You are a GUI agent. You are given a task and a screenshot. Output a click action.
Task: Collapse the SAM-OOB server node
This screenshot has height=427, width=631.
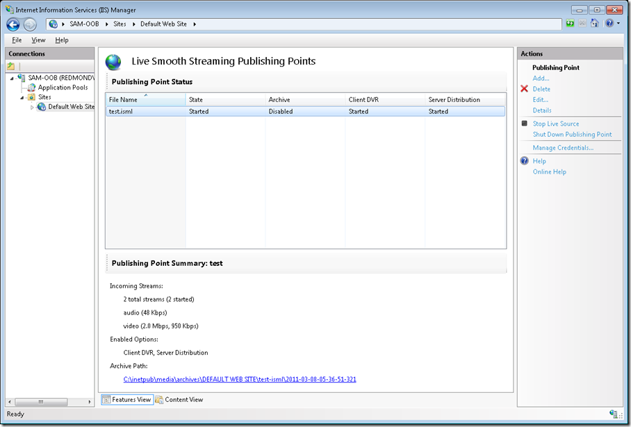point(12,78)
